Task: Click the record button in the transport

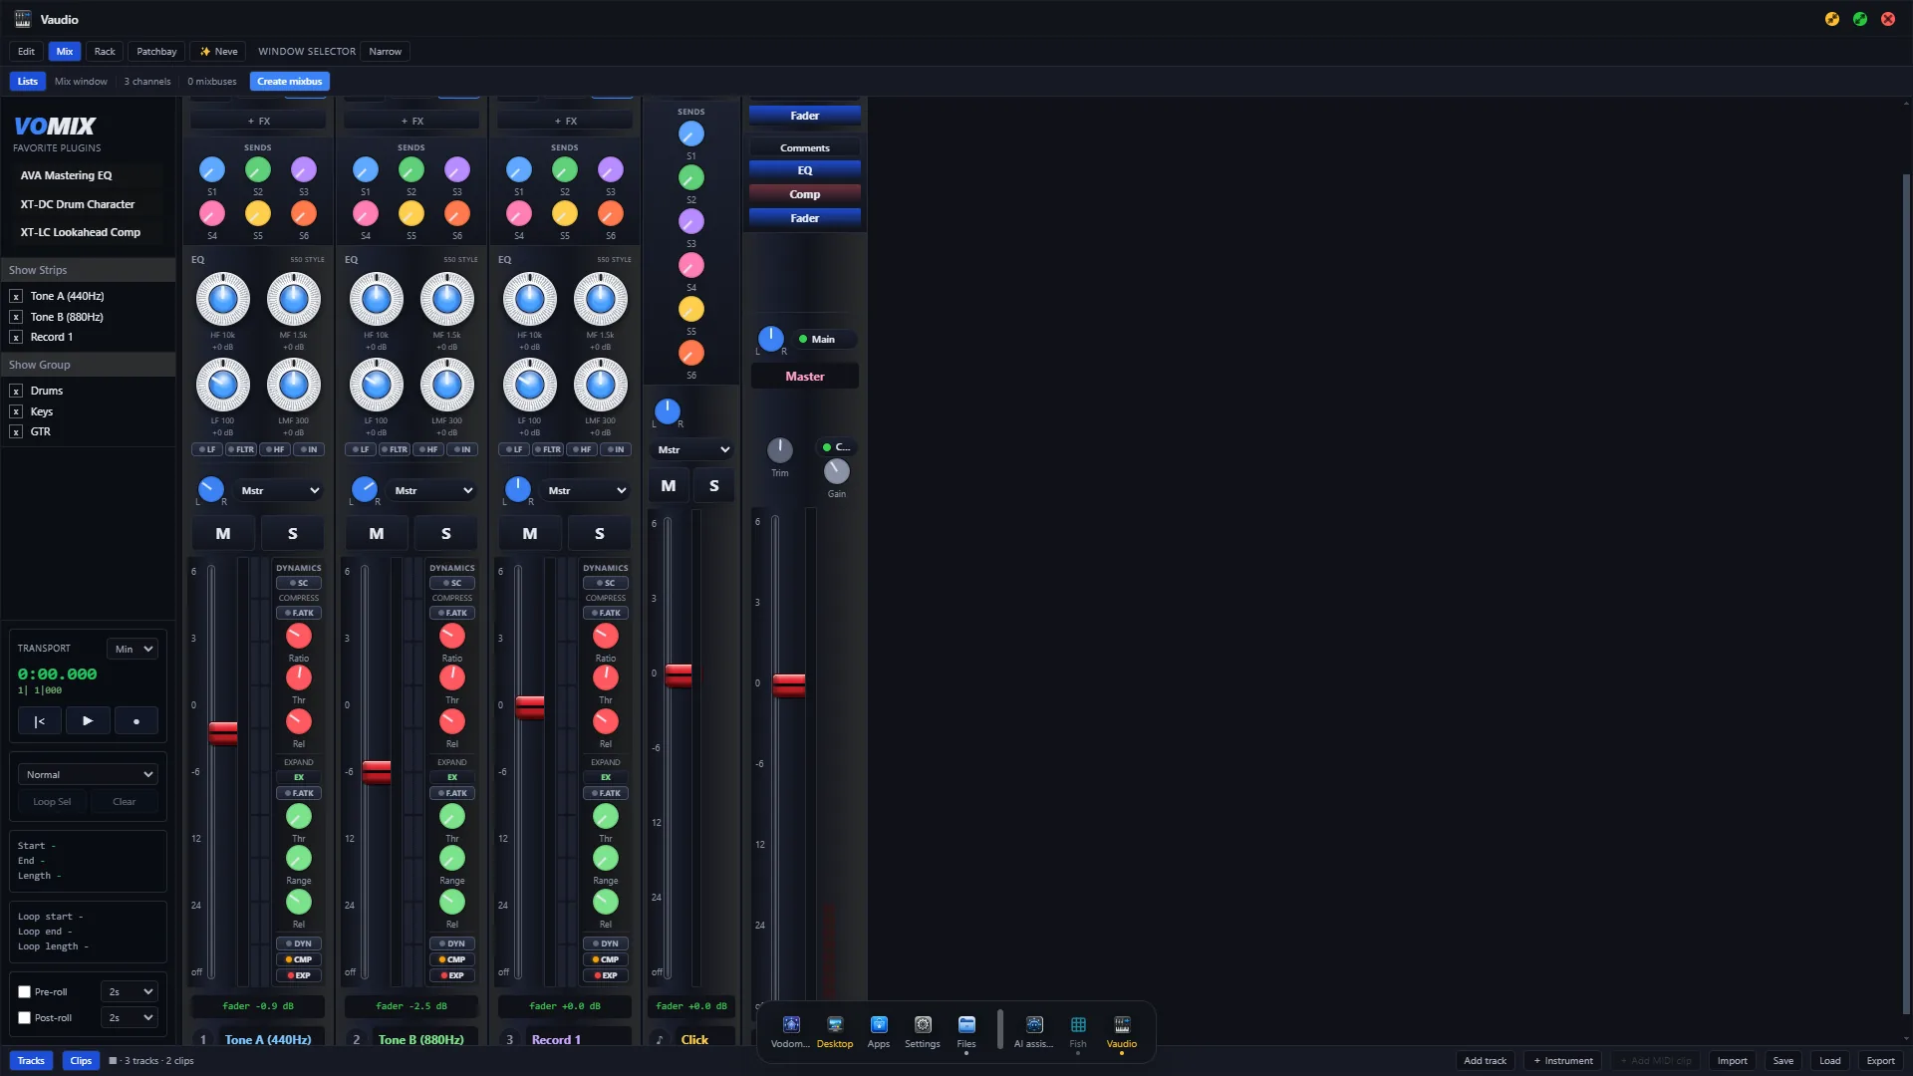Action: (x=137, y=721)
